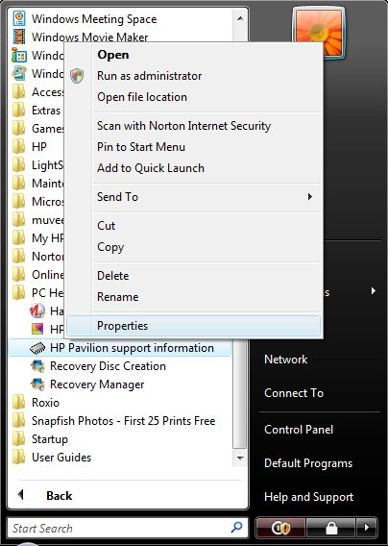Click the Windows Movie Maker film icon
This screenshot has width=388, height=546.
click(19, 37)
